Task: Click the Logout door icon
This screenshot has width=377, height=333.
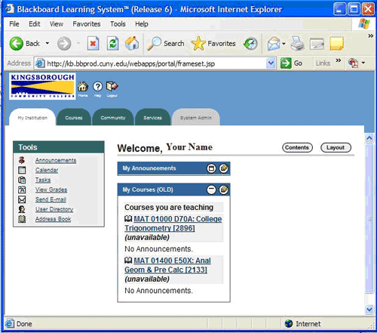Action: 112,87
